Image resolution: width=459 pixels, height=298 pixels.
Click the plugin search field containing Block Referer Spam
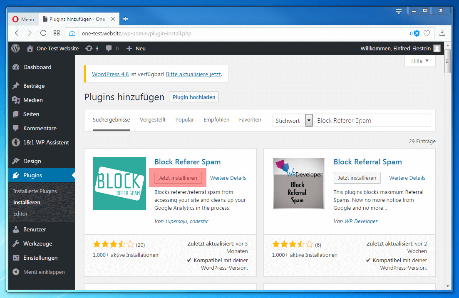coord(372,120)
